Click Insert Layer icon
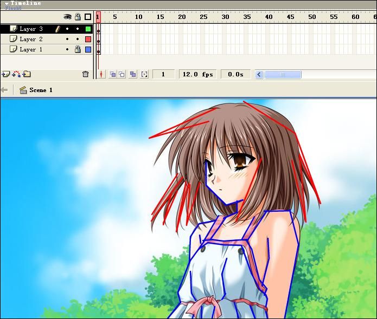 [6, 74]
